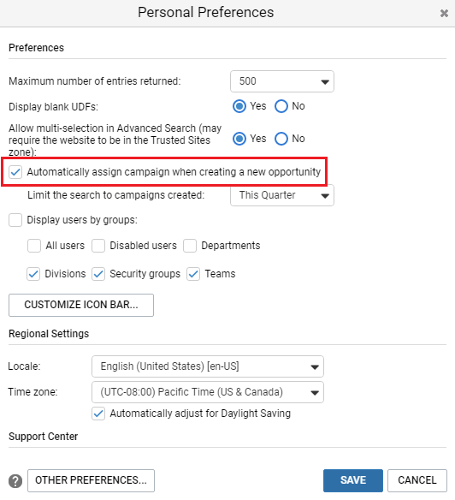Screen dimensions: 455x500
Task: Uncheck Automatically assign campaign checkbox
Action: (15, 172)
